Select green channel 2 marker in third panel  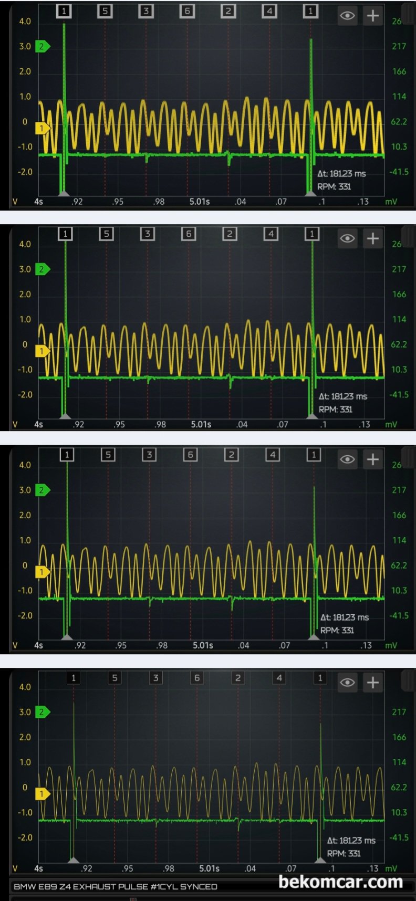(x=42, y=490)
